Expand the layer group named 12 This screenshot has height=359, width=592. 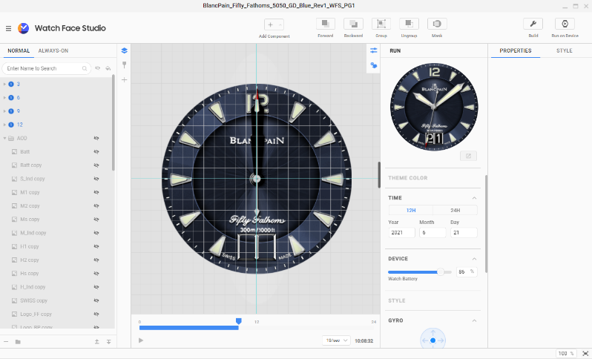(x=4, y=125)
